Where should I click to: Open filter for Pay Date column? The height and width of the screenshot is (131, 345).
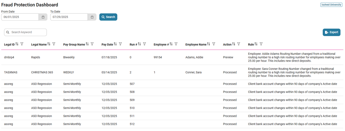click(120, 44)
